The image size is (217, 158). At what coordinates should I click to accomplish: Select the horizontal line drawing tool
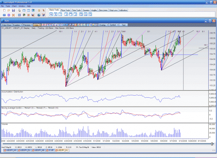pos(51,14)
